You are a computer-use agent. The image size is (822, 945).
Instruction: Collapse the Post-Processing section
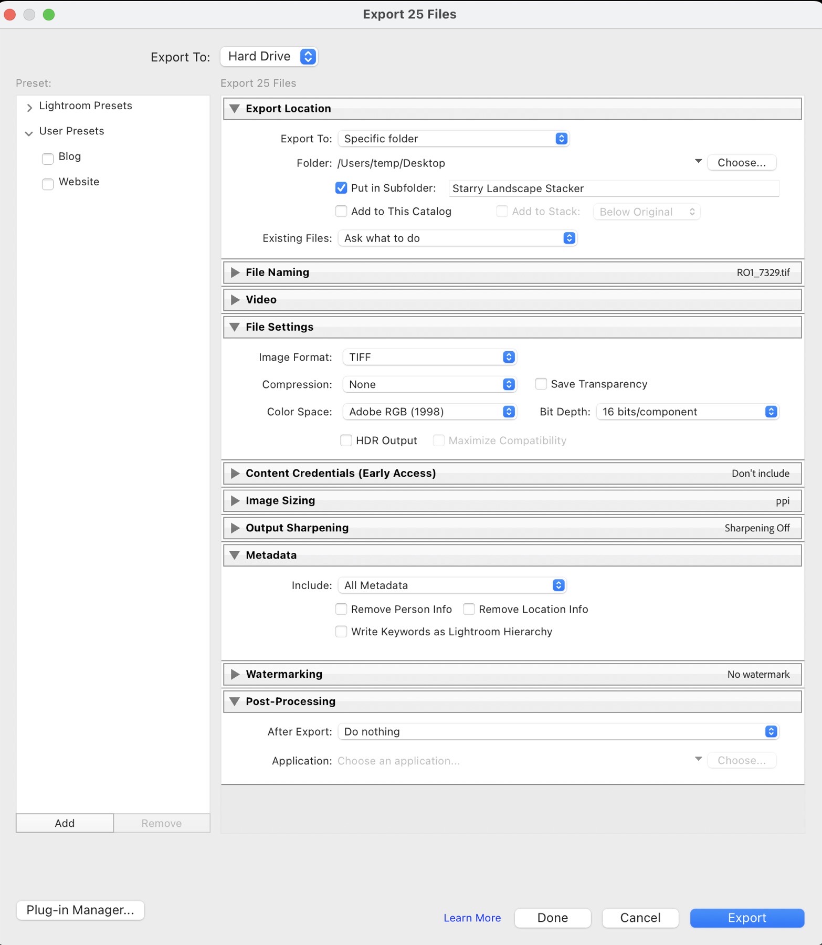(235, 701)
